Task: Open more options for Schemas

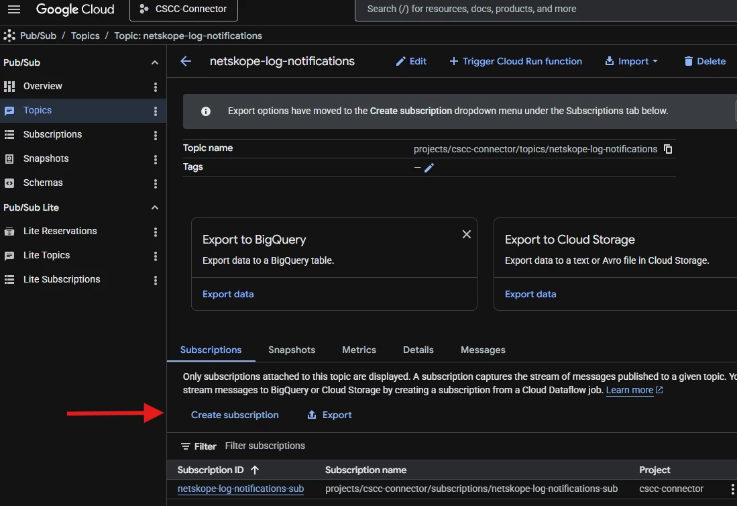Action: click(156, 183)
